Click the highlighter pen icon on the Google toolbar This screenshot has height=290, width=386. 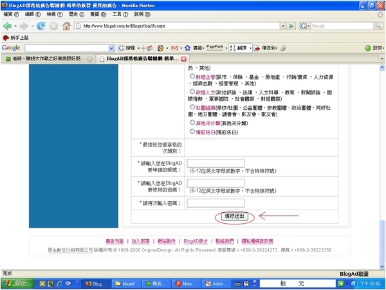pyautogui.click(x=283, y=48)
